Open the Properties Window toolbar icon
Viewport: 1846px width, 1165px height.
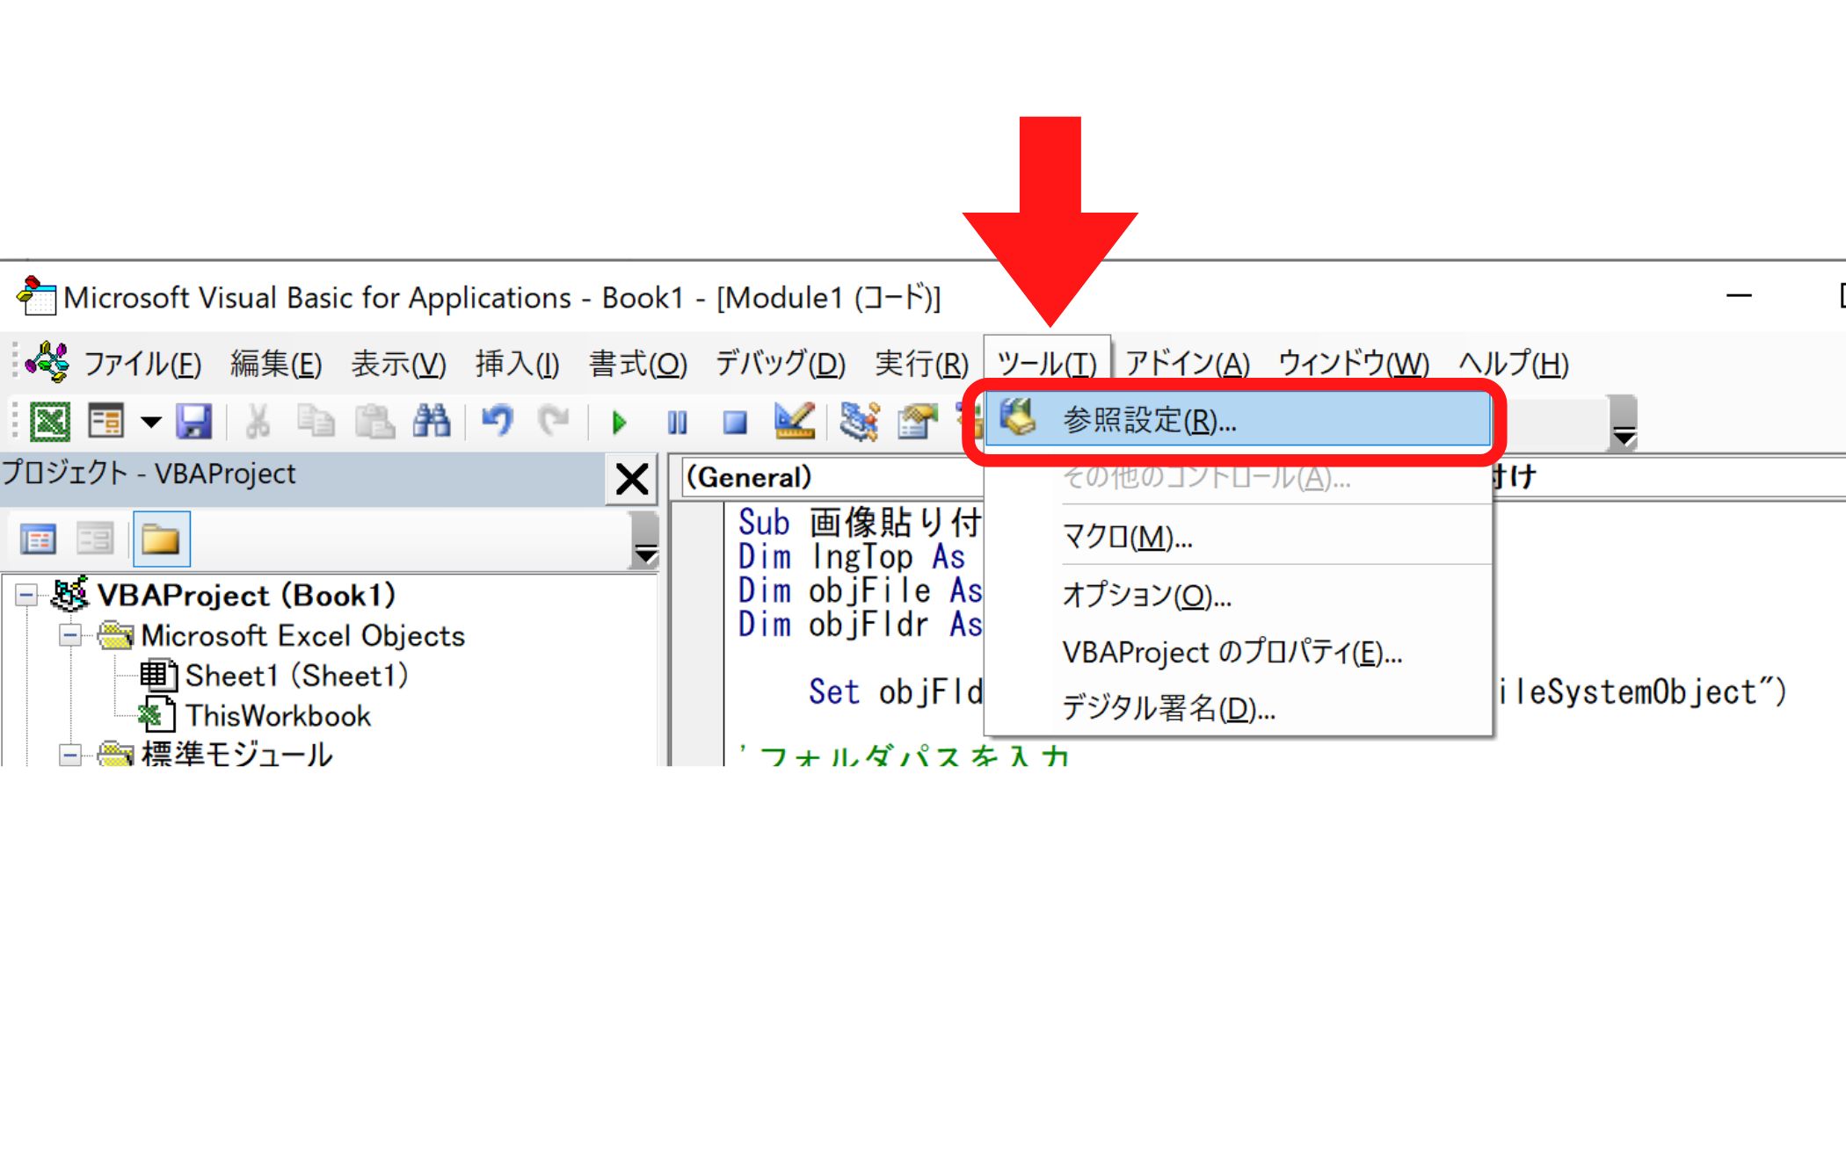click(x=917, y=423)
